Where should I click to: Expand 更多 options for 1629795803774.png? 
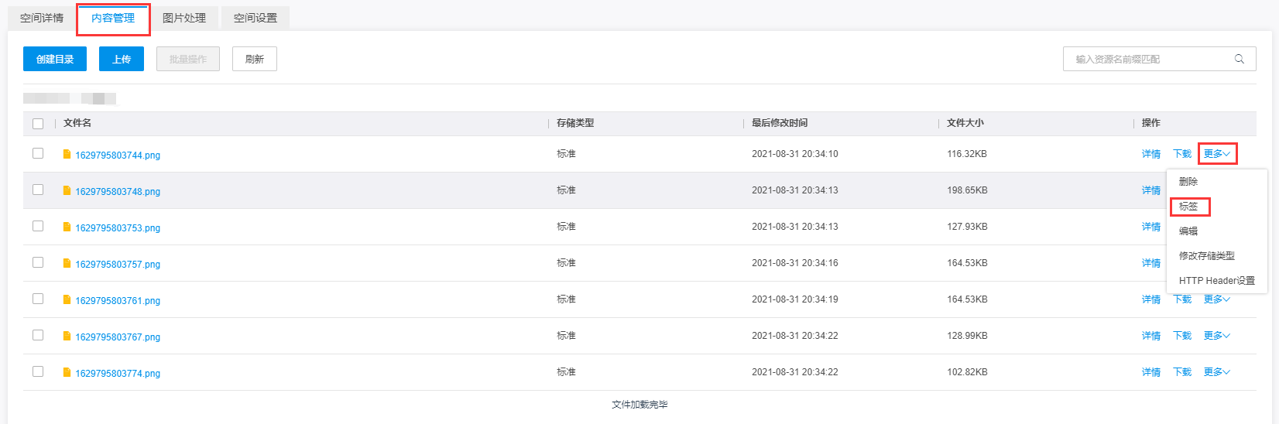click(1216, 372)
